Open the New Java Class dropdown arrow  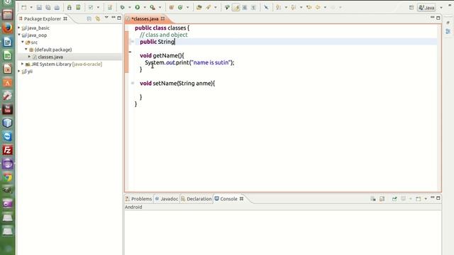pos(187,8)
